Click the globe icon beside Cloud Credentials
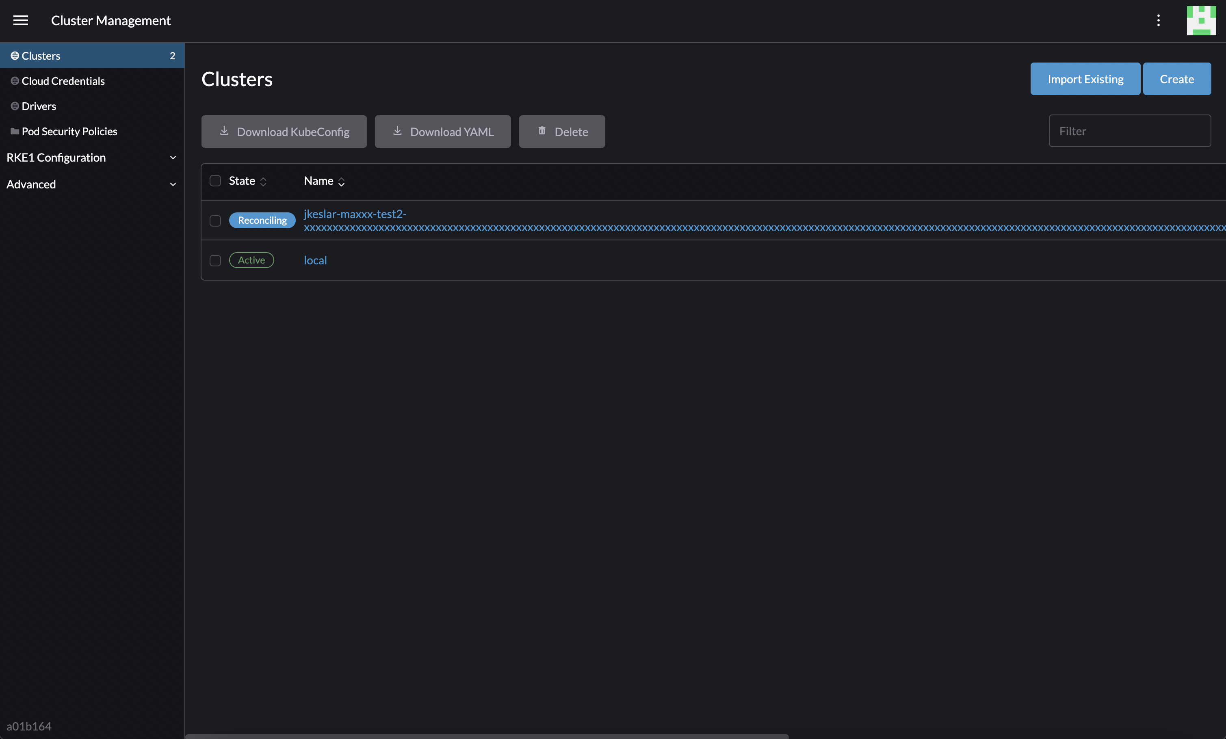Viewport: 1226px width, 739px height. 14,80
